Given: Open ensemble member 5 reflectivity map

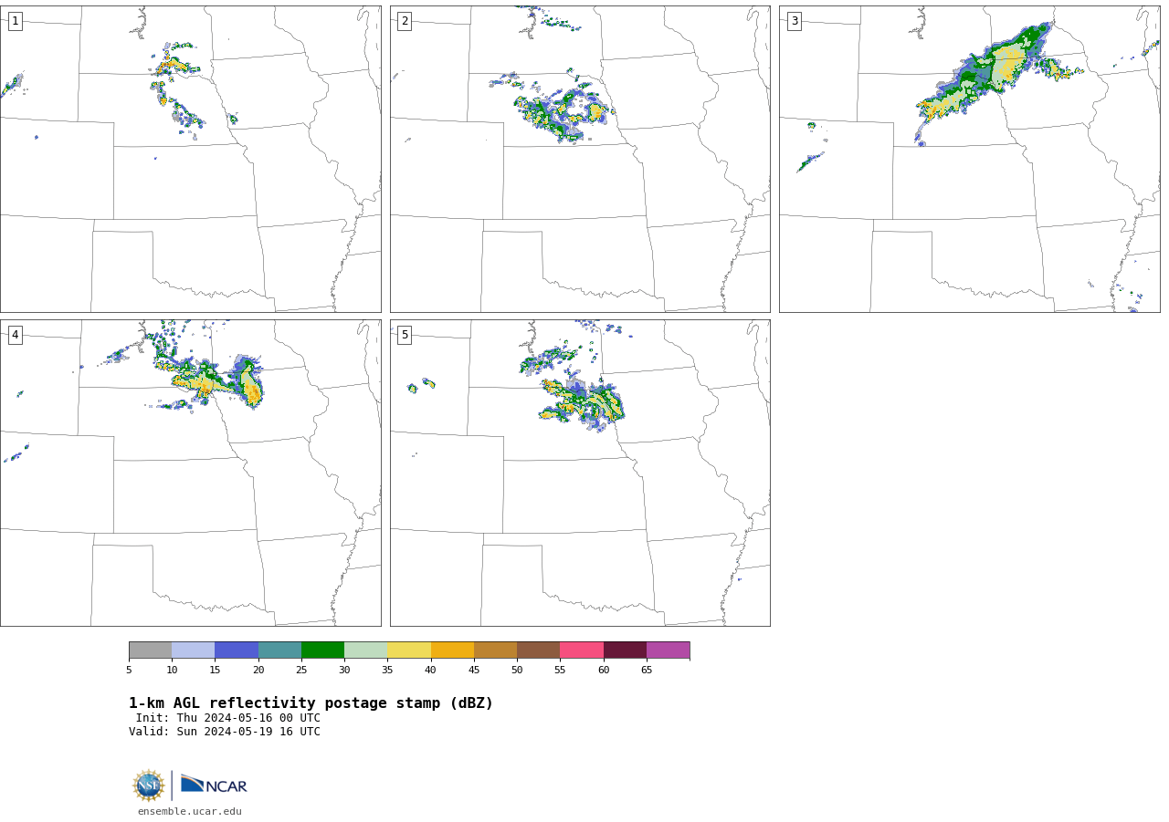Looking at the screenshot, I should coord(580,473).
